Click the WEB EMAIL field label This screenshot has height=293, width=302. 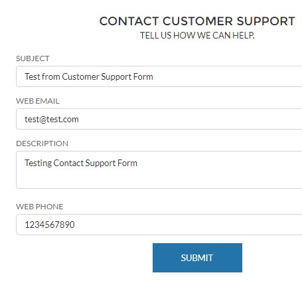[x=38, y=101]
